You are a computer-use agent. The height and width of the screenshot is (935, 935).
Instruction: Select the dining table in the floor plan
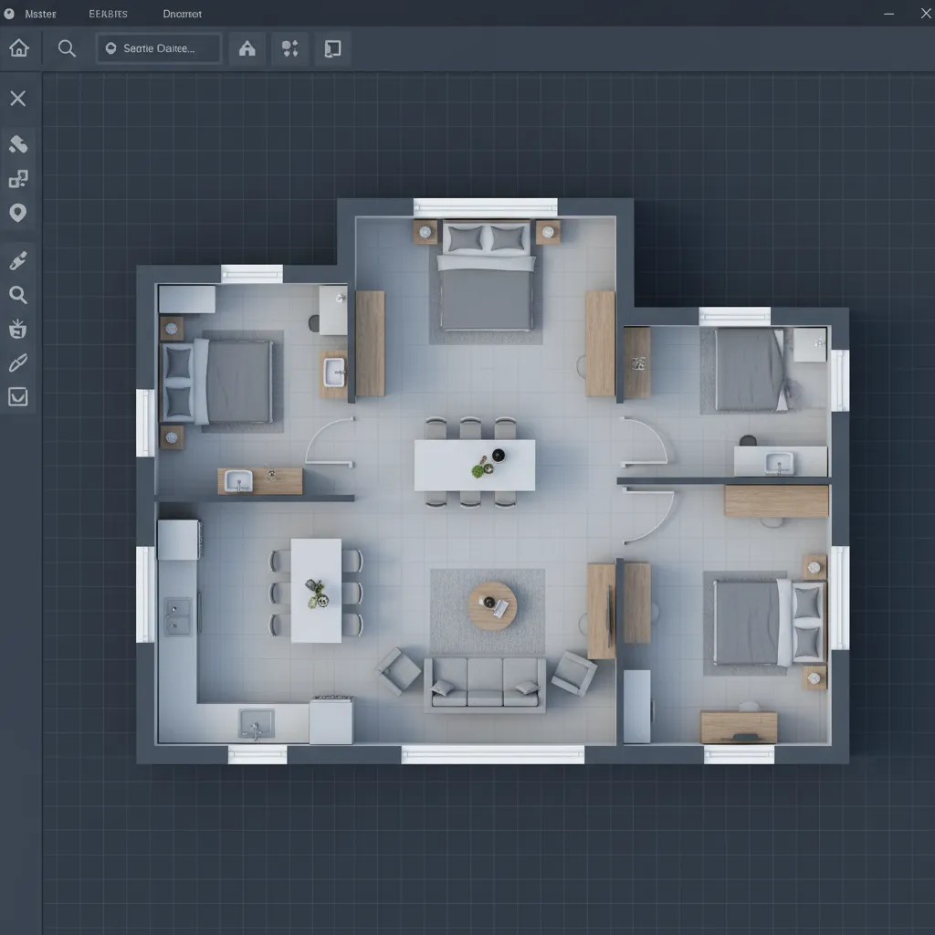point(475,464)
